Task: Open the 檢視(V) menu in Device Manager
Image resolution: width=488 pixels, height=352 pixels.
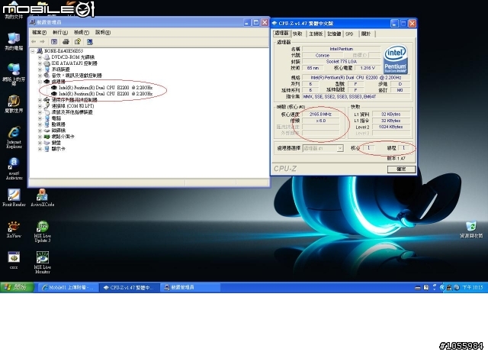Action: pyautogui.click(x=82, y=32)
